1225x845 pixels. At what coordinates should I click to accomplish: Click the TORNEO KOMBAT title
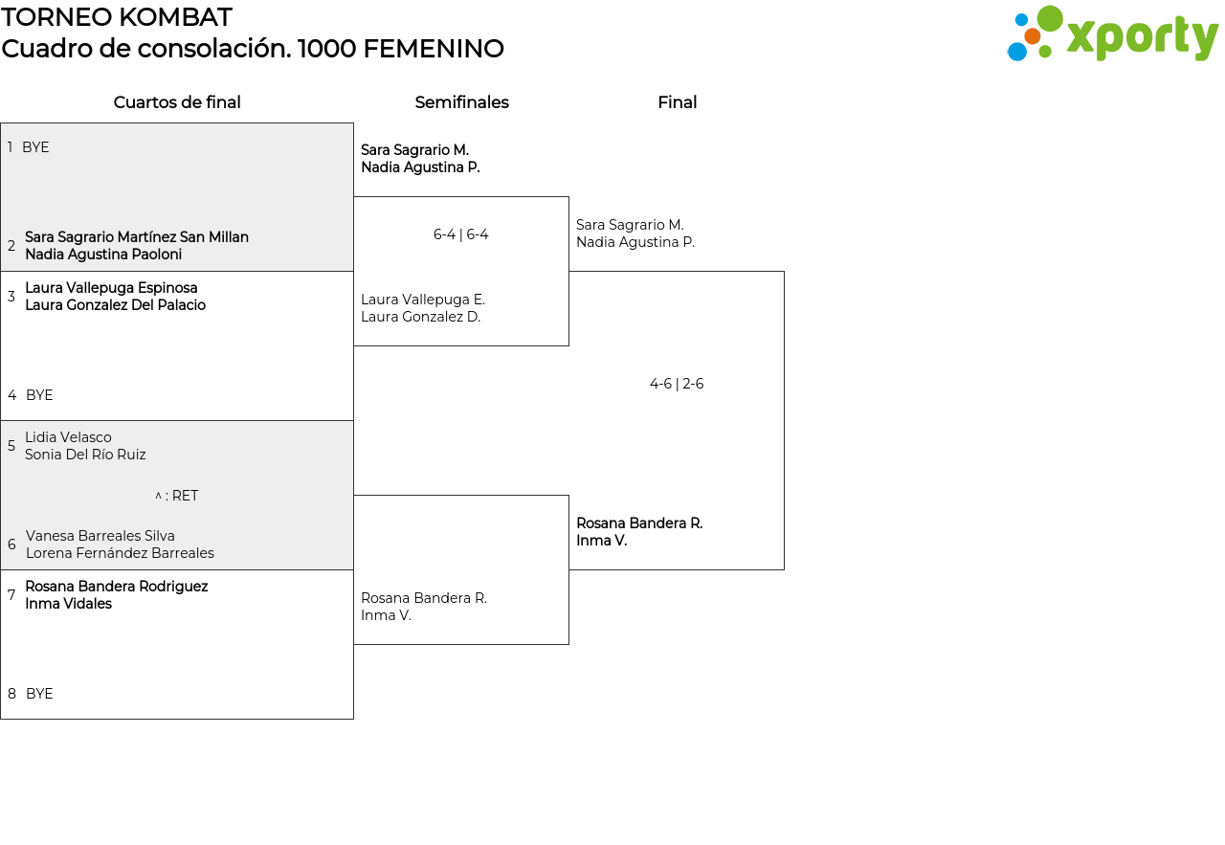tap(117, 17)
